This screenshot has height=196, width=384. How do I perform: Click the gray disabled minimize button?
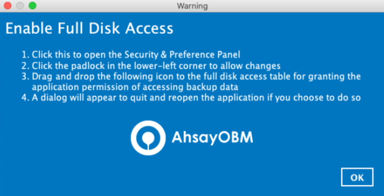click(x=20, y=5)
